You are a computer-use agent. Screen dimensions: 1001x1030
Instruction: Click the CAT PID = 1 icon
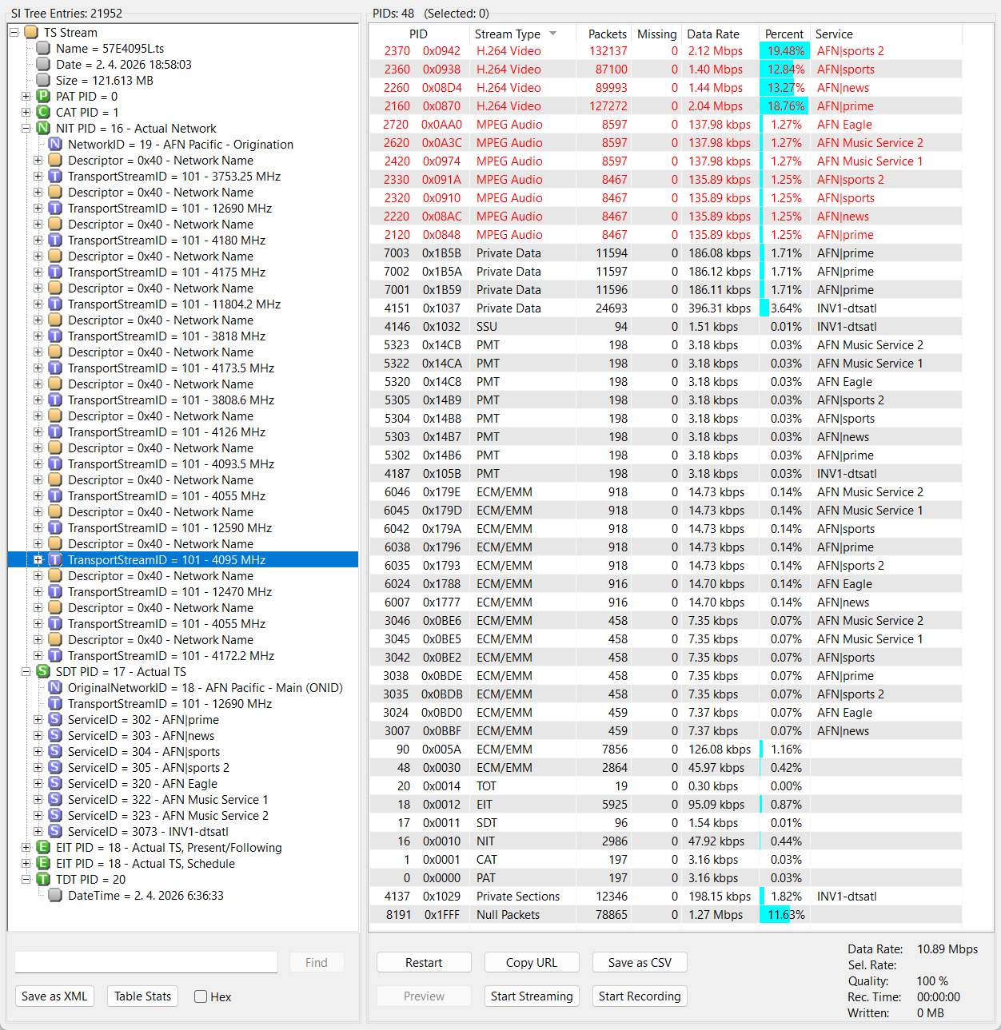(43, 113)
